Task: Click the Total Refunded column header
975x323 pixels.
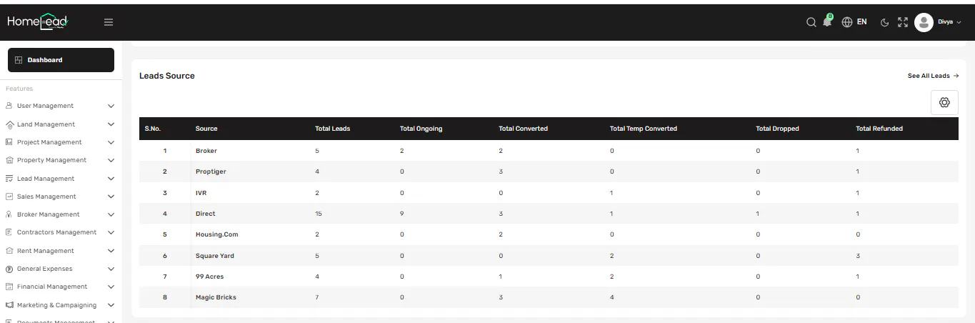Action: (x=879, y=129)
